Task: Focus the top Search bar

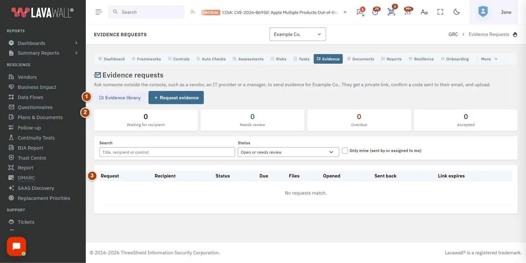Action: coord(146,12)
